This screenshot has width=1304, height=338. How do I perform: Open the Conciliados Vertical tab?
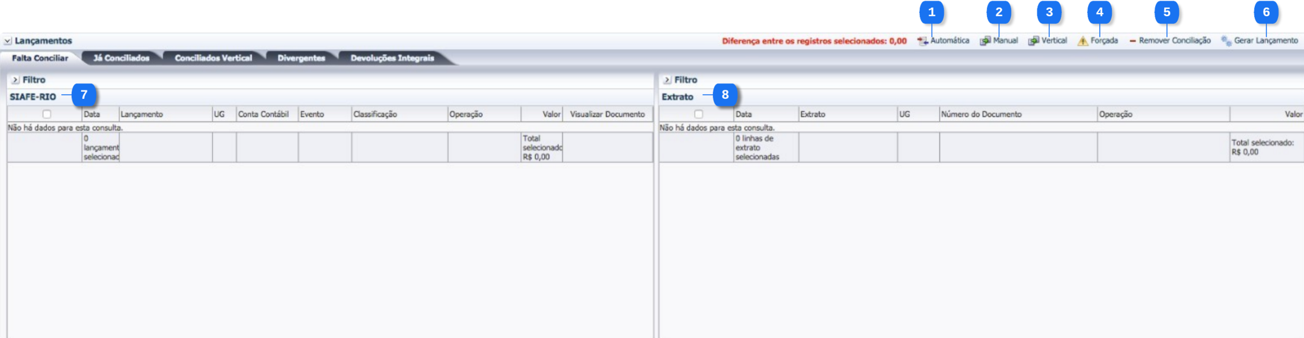(213, 58)
